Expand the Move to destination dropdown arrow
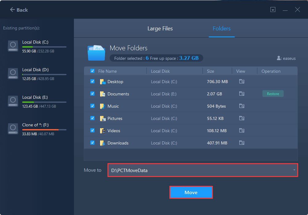This screenshot has height=215, width=308. pos(294,170)
